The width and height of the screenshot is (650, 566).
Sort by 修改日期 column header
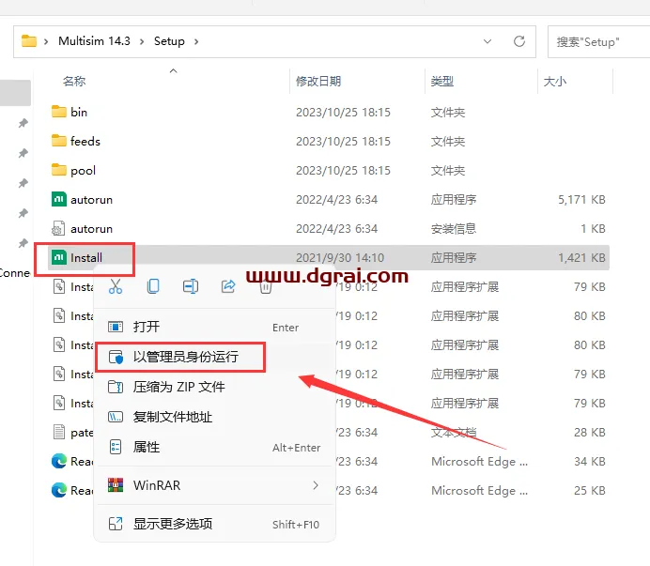317,81
